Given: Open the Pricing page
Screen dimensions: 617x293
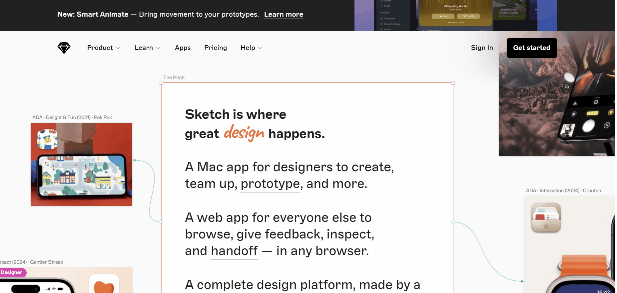Looking at the screenshot, I should click(216, 48).
